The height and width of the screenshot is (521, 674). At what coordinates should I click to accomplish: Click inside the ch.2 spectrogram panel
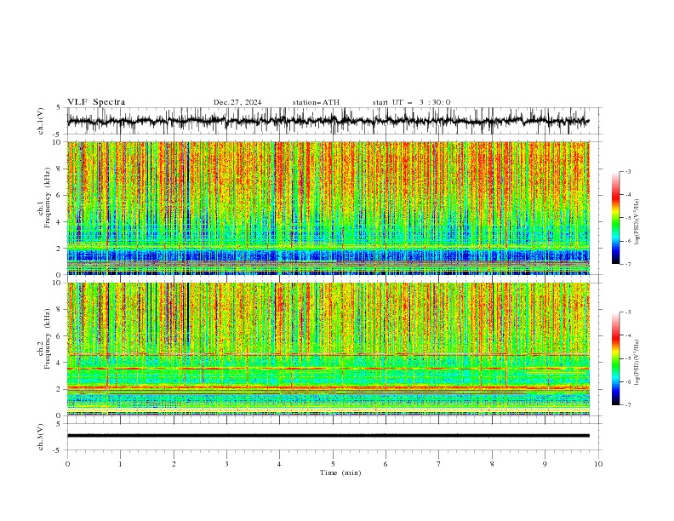(x=328, y=349)
